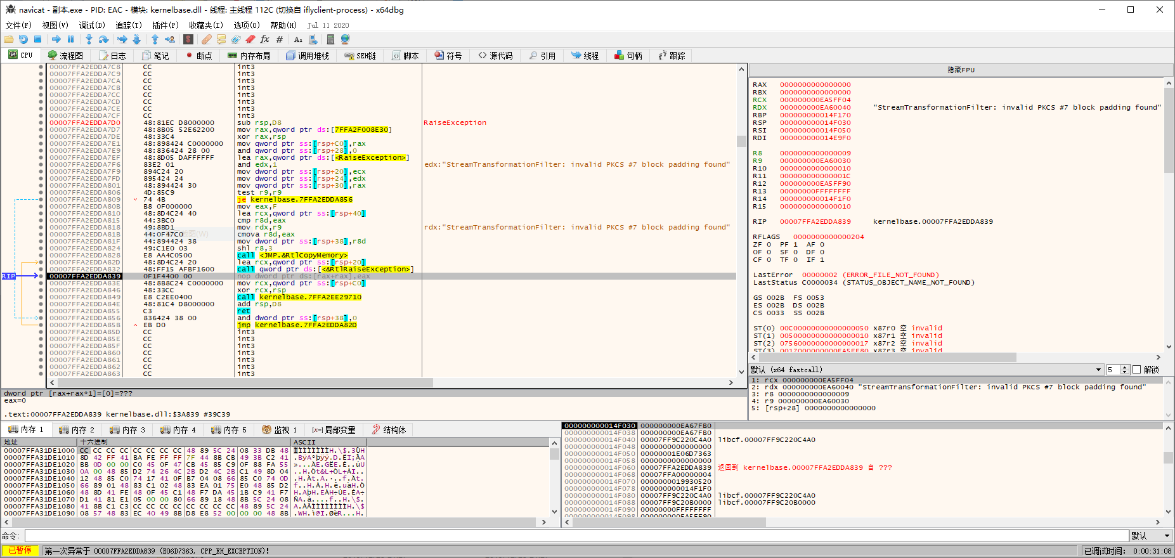Switch to the 流程图 tab
Screen dimensions: 1175x558
click(x=65, y=56)
